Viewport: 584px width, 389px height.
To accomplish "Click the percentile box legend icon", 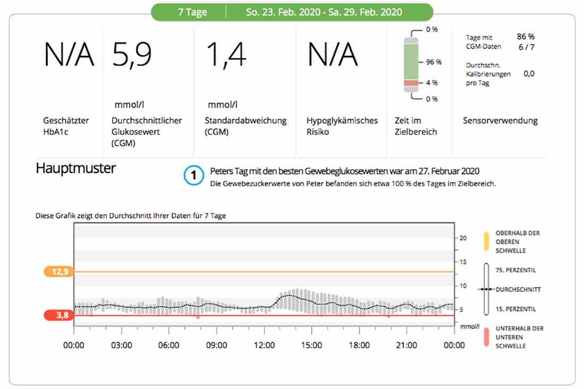I will click(486, 289).
